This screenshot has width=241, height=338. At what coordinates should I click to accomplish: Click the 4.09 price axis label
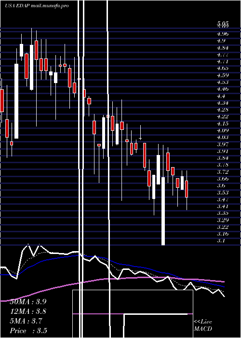coord(223,130)
